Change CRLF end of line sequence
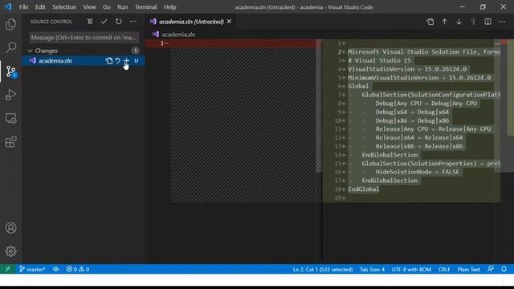Viewport: 514px width, 289px height. 444,270
